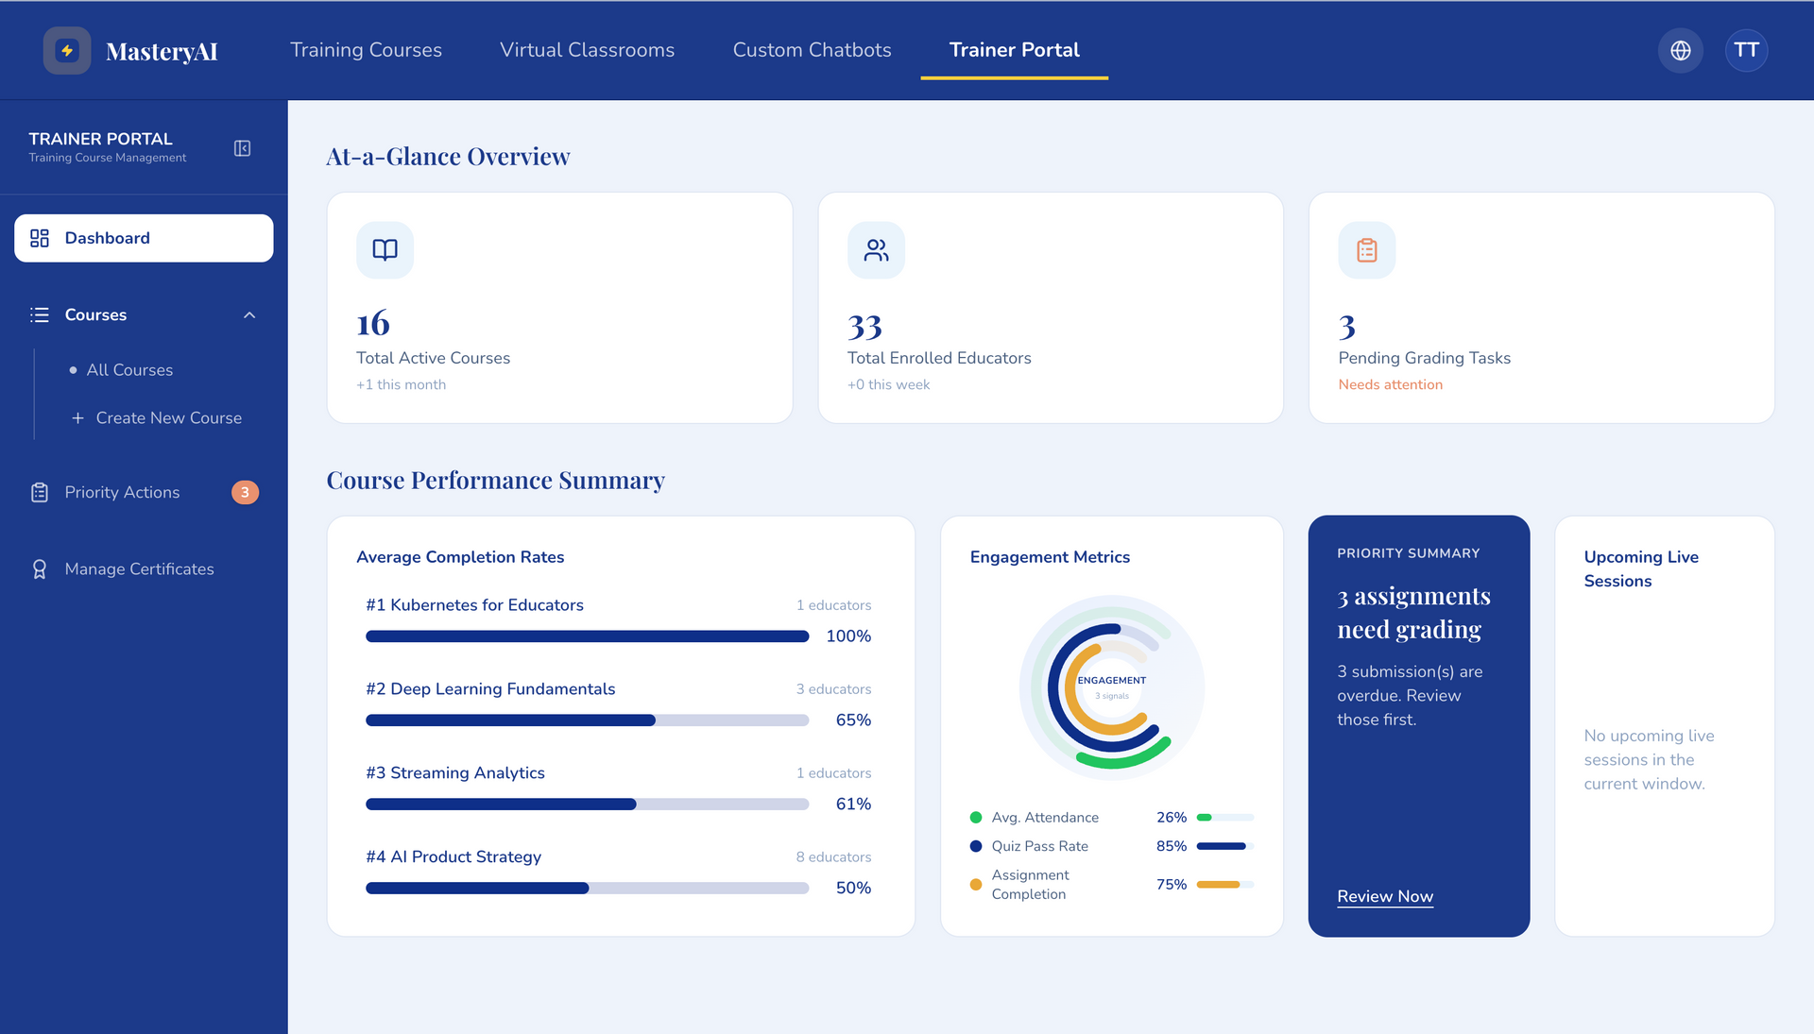
Task: Select All Courses in sidebar
Action: click(x=129, y=370)
